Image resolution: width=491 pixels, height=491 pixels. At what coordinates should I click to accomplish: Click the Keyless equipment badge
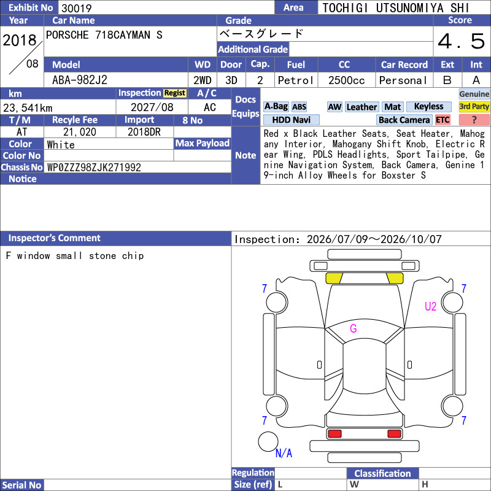click(x=428, y=107)
